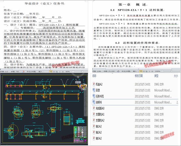
Task: Sort files by 名称 column header
Action: click(94, 76)
